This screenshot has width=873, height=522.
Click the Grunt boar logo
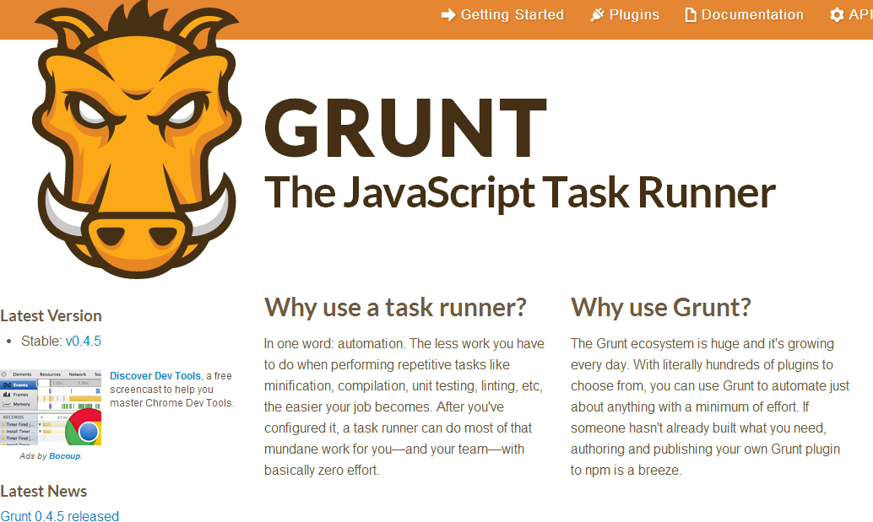[137, 139]
